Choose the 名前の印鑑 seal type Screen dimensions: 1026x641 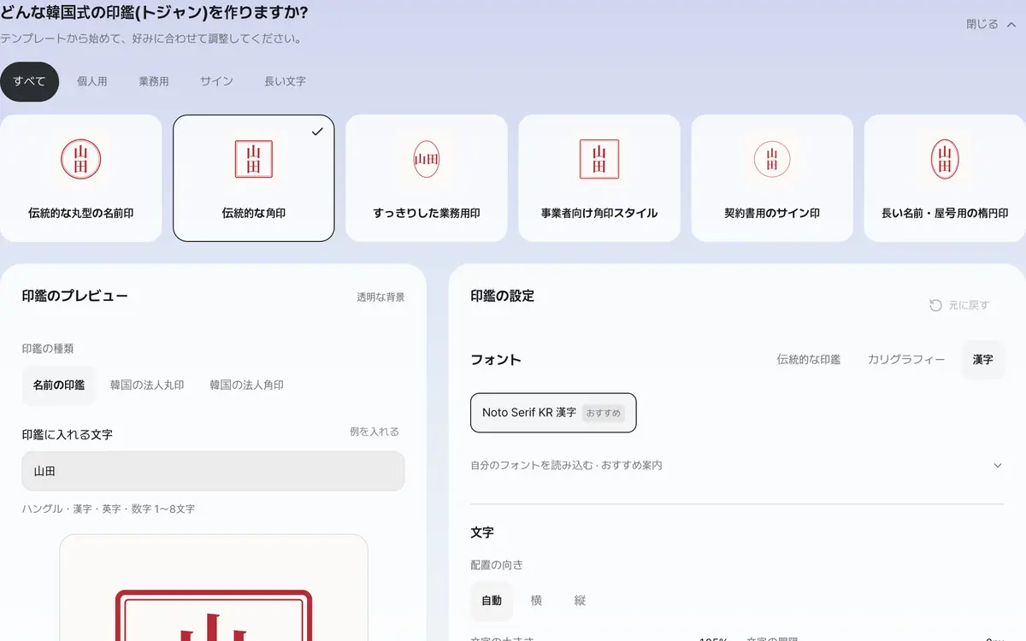[x=59, y=385]
